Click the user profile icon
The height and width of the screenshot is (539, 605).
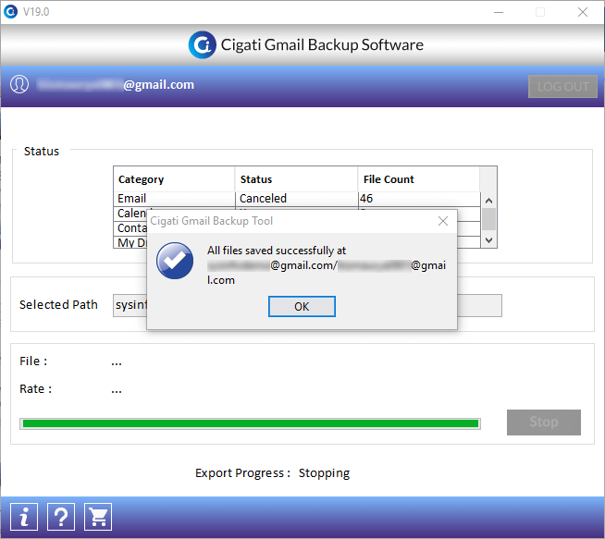[x=19, y=84]
